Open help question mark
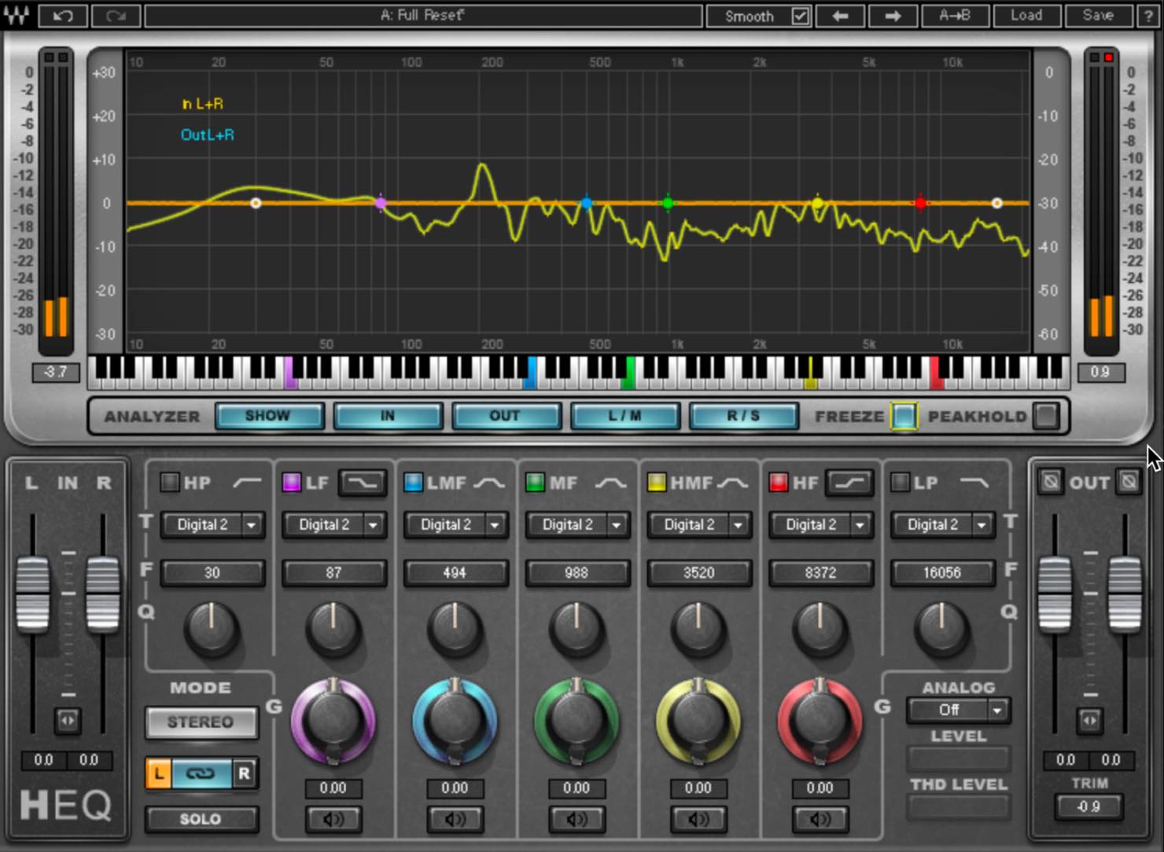Image resolution: width=1164 pixels, height=852 pixels. (1149, 15)
